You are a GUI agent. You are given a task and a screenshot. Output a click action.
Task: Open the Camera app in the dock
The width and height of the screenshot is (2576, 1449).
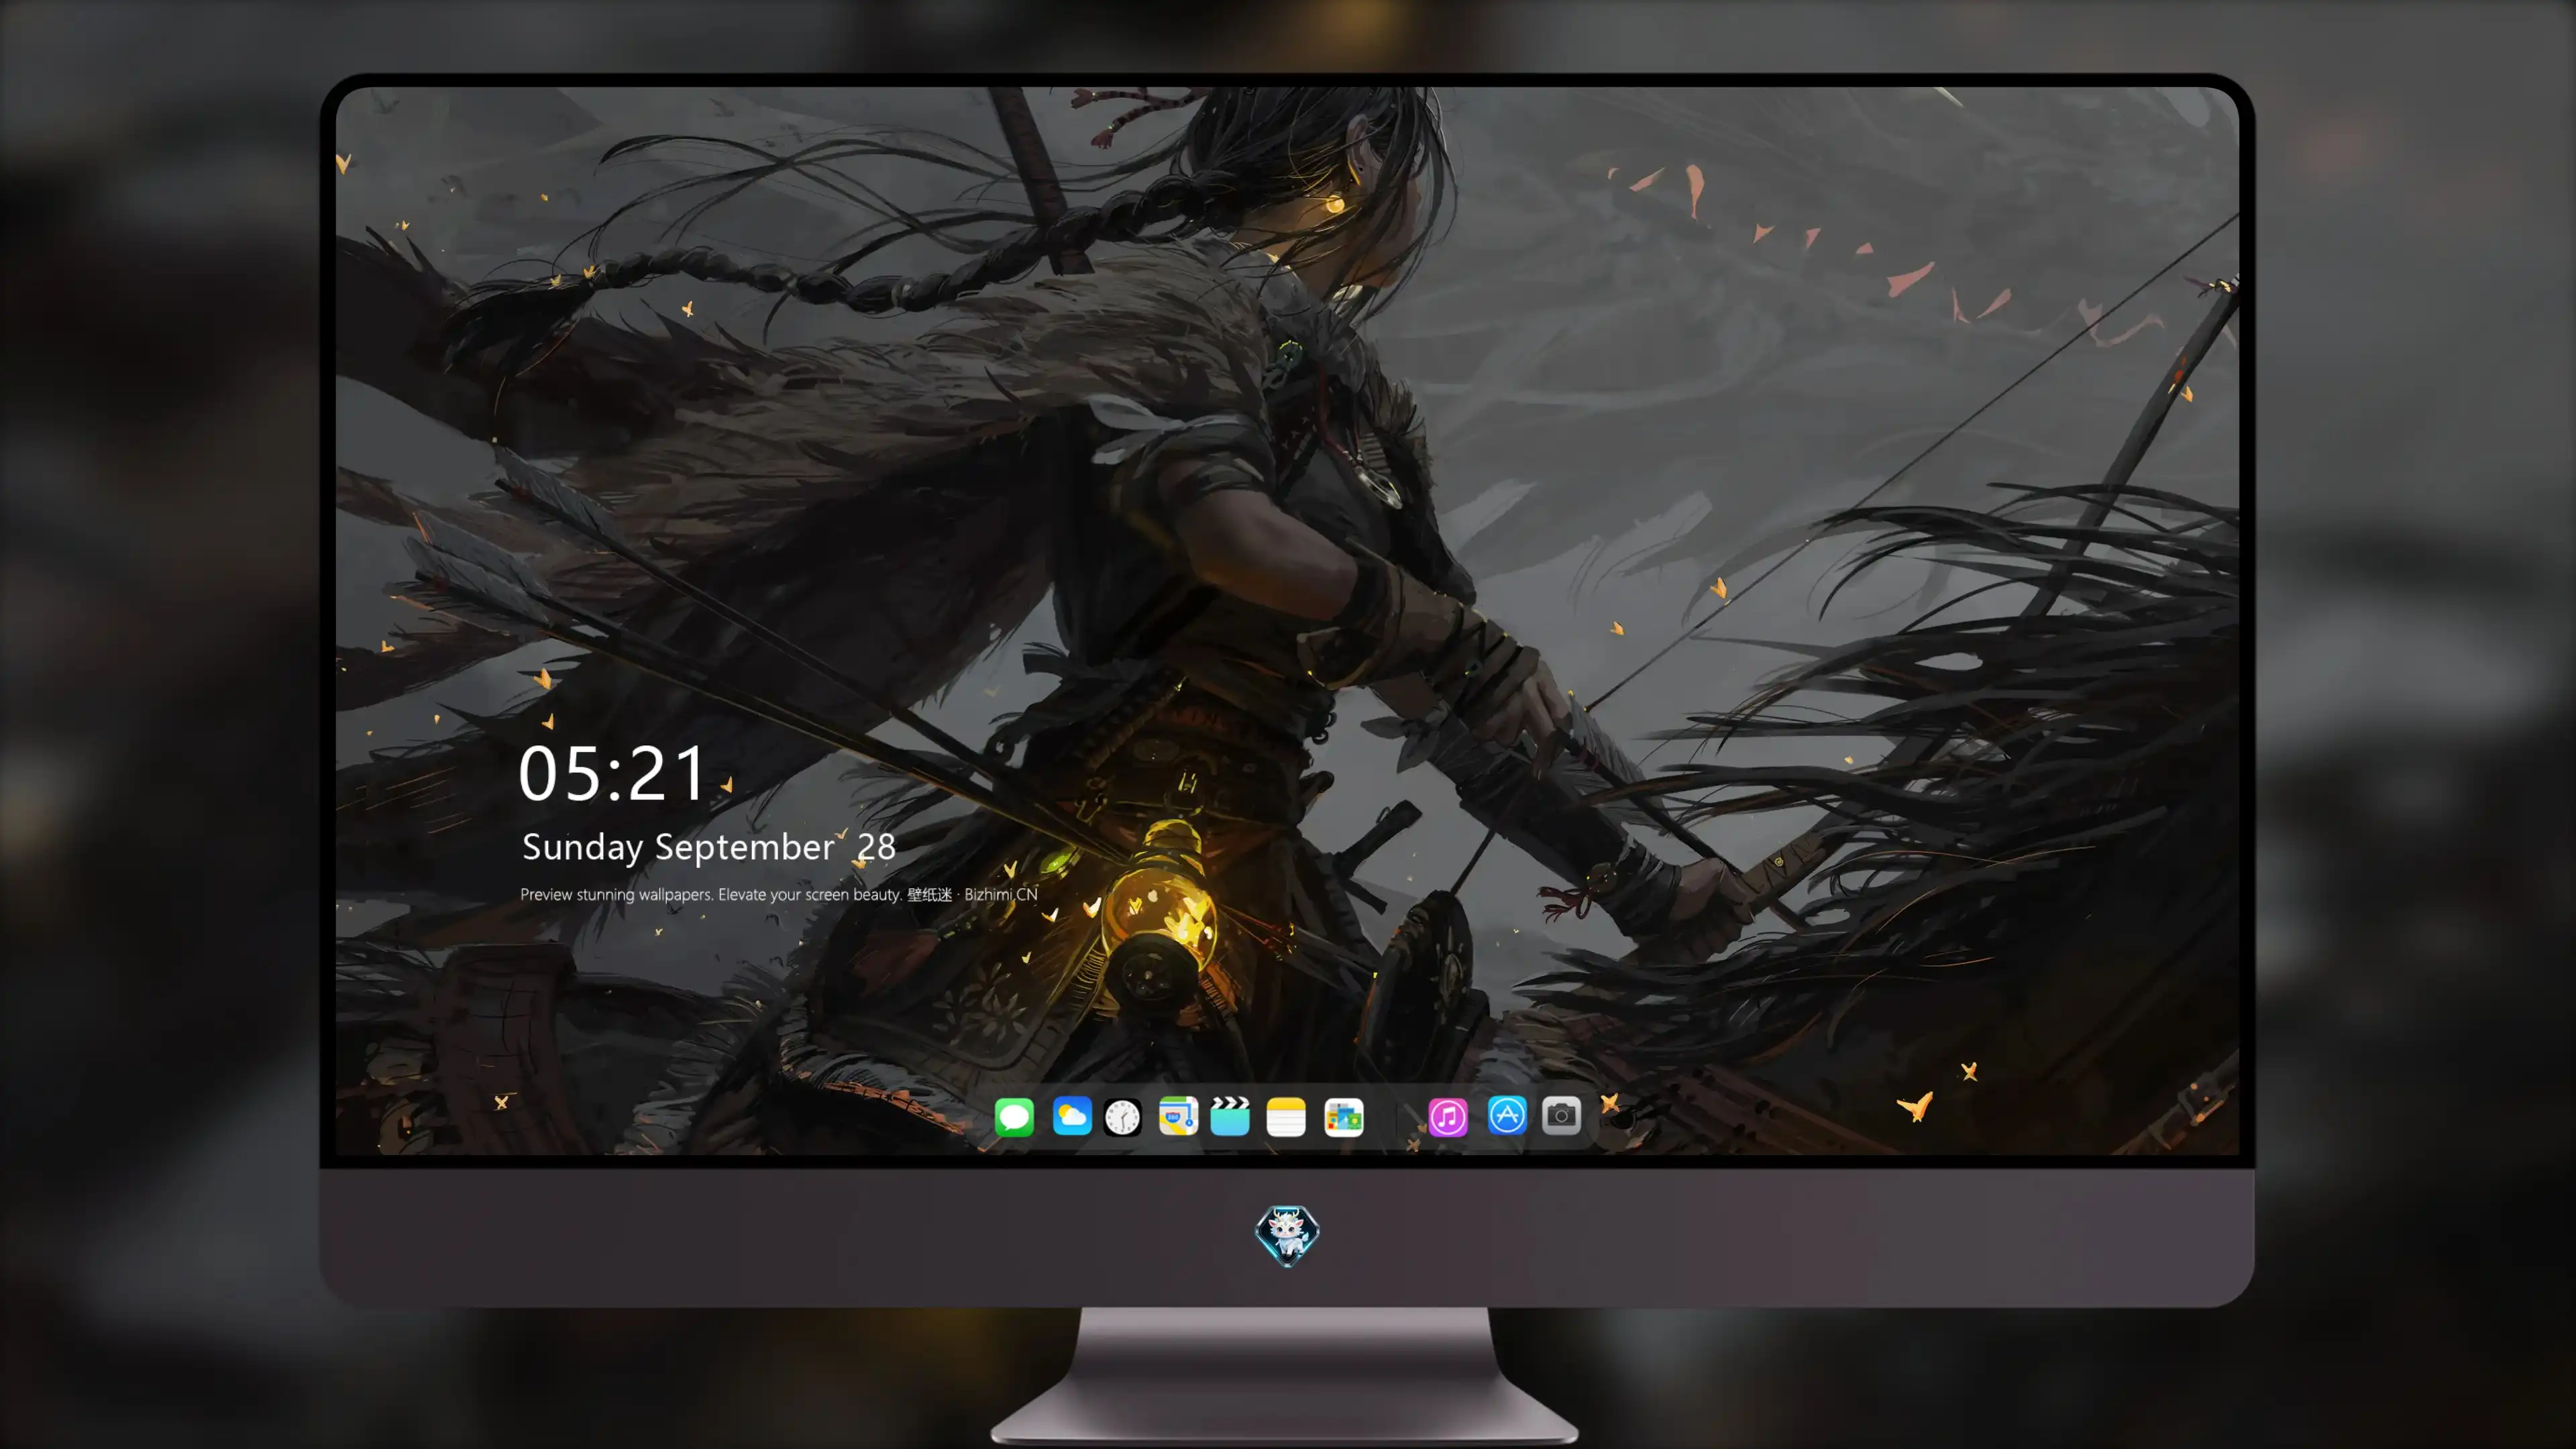(x=1561, y=1116)
